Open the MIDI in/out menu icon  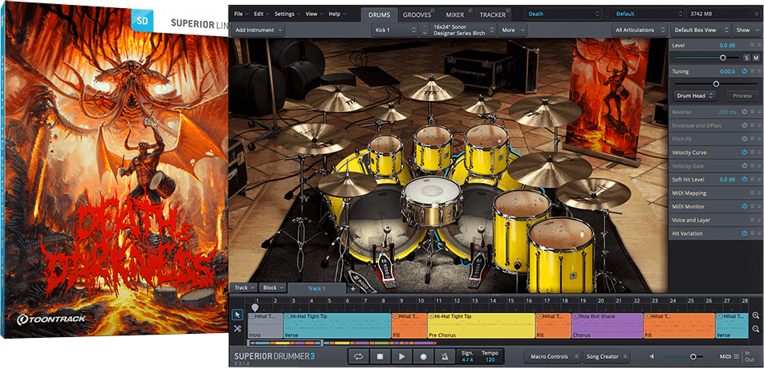click(736, 356)
